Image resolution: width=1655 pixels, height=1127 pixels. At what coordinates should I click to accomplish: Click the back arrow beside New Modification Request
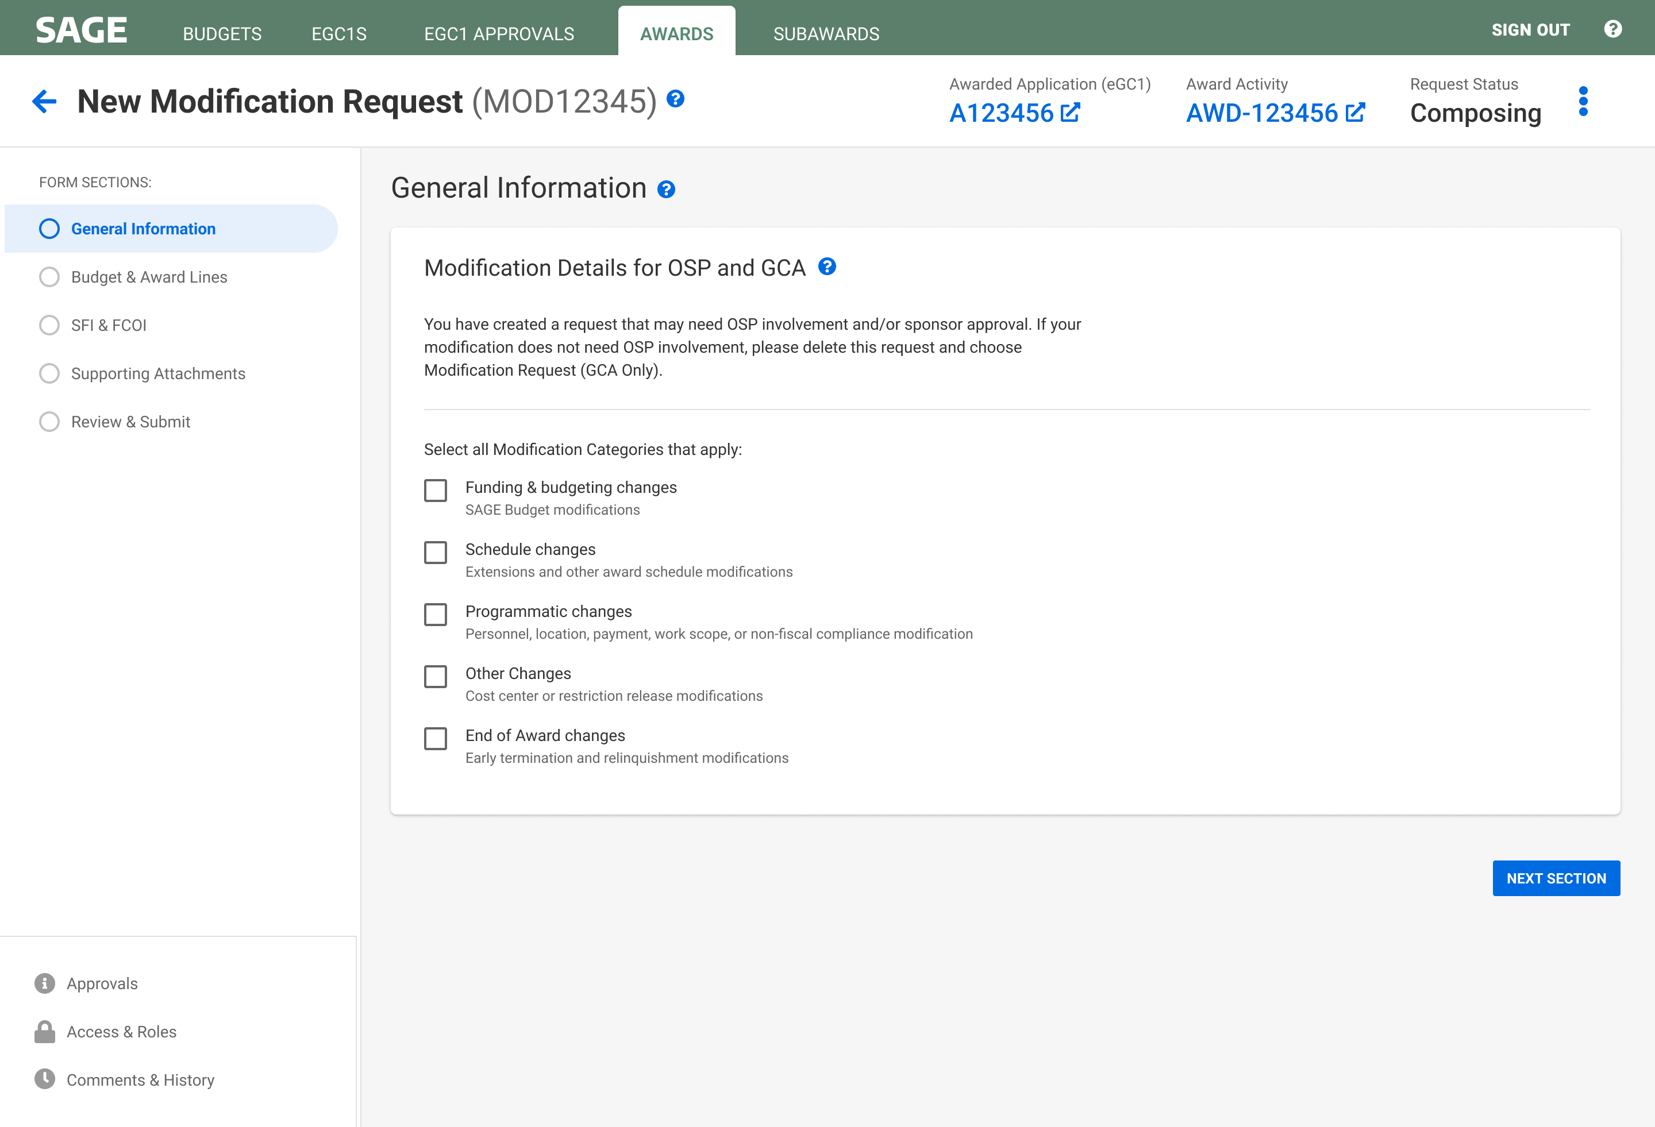44,101
